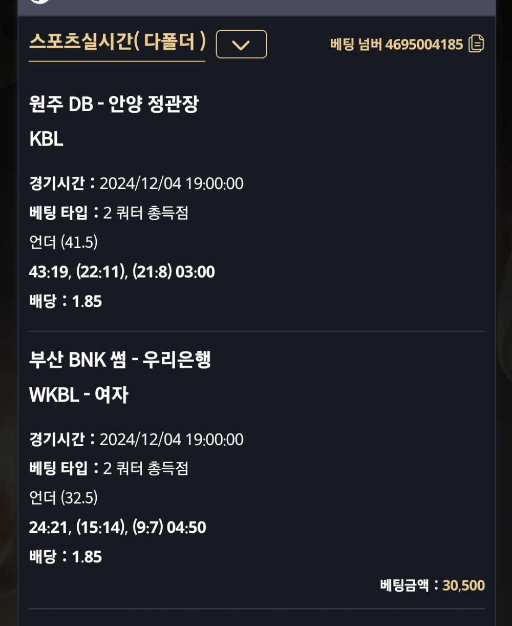Click the WKBL game's 배당 1.85 odds
Image resolution: width=512 pixels, height=626 pixels.
coord(66,557)
